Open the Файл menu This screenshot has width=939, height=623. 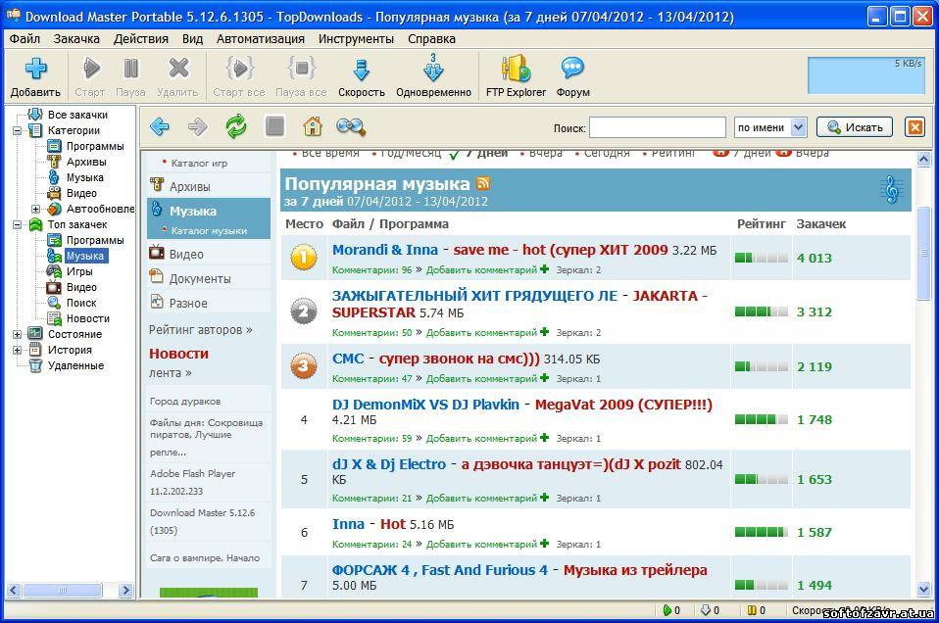[25, 39]
